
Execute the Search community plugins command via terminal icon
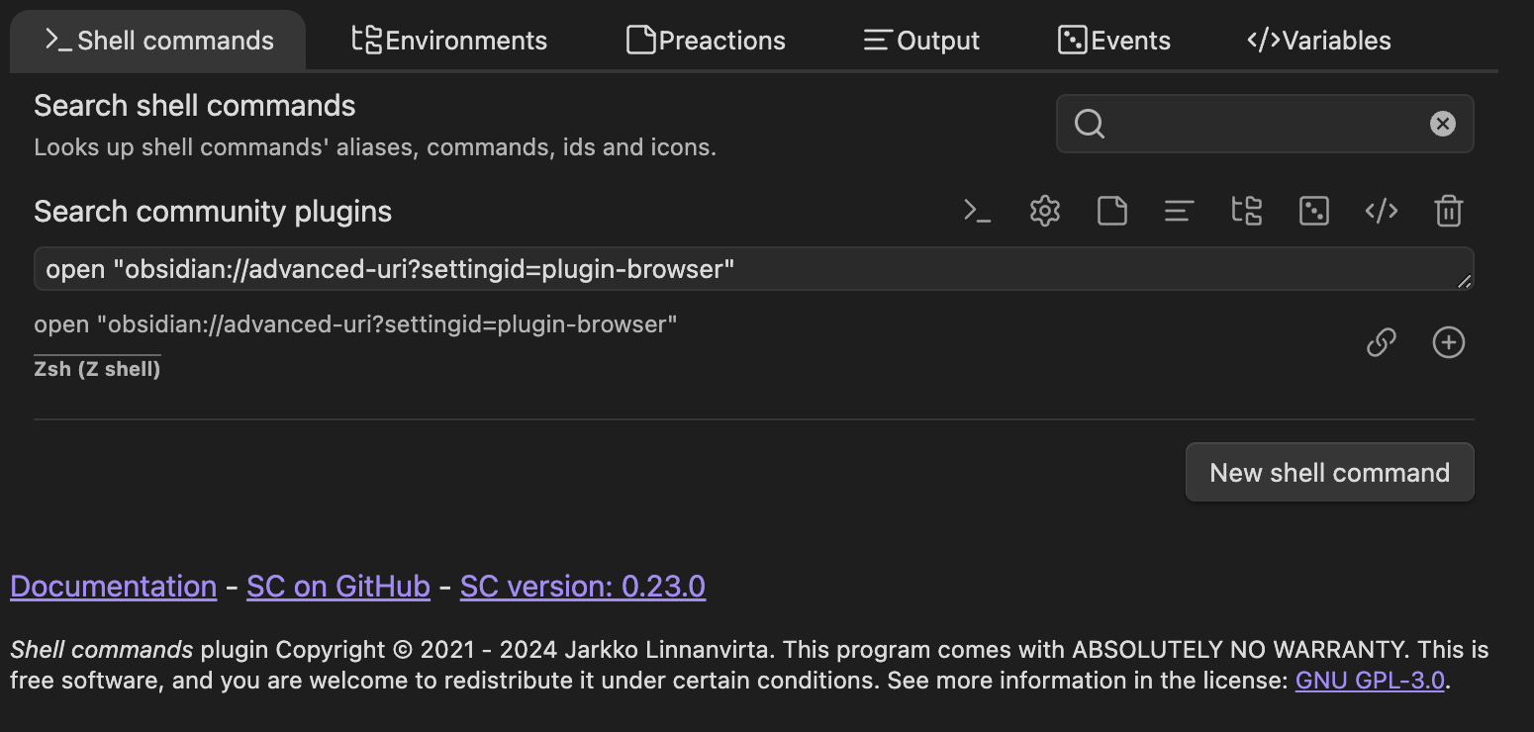click(x=978, y=211)
